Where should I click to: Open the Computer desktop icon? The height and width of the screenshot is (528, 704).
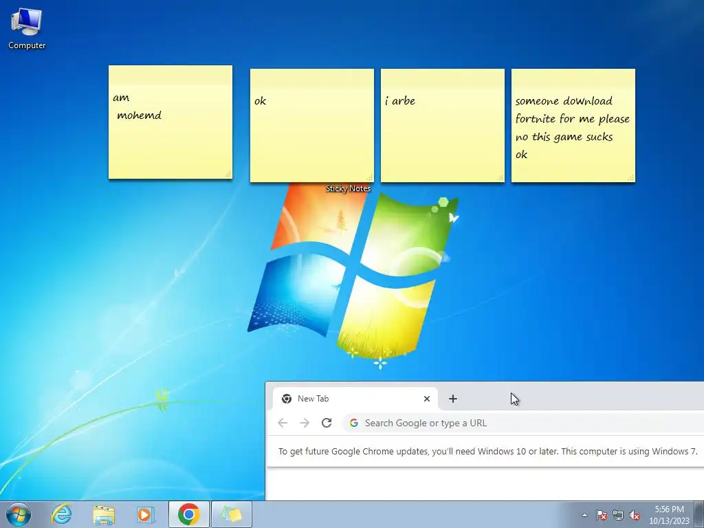tap(27, 29)
